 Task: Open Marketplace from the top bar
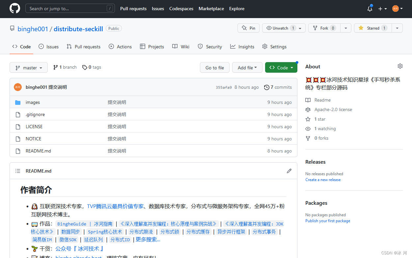tap(211, 9)
